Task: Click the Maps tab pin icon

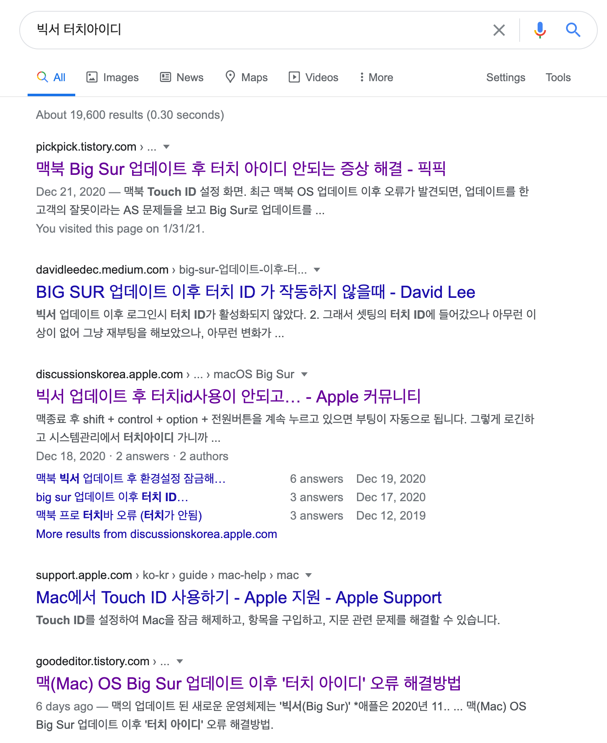Action: [230, 77]
